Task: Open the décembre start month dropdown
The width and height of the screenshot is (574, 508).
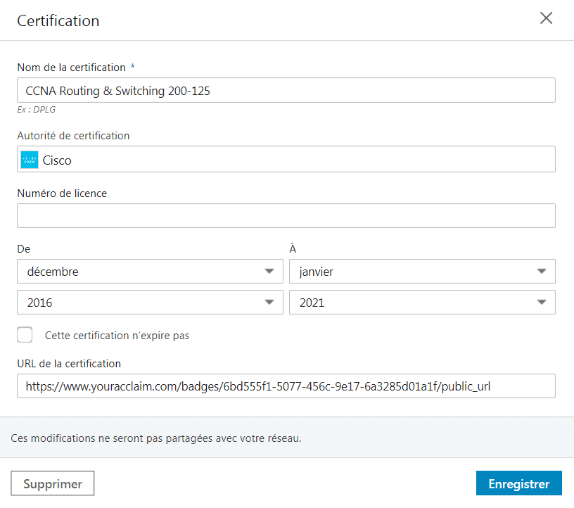Action: click(x=150, y=272)
